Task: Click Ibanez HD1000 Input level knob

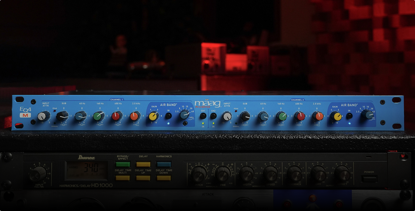Action: [38, 173]
